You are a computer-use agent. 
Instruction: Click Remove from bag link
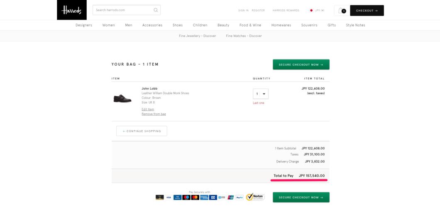(154, 114)
